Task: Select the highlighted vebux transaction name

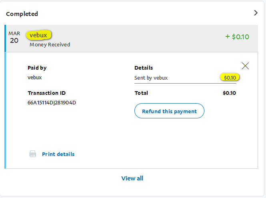Action: [x=38, y=35]
